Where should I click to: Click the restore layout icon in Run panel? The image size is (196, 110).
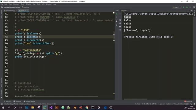[x=117, y=21]
